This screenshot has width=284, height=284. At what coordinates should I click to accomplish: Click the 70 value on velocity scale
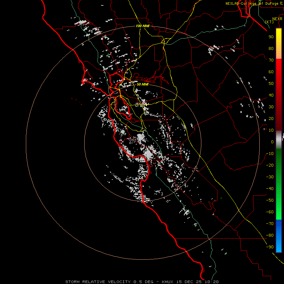271,60
